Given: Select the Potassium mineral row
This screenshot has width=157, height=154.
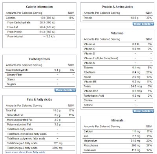Looking at the screenshot, I should 118,150.
